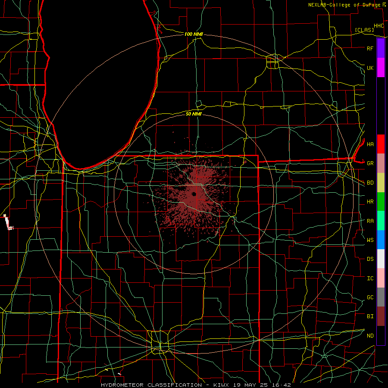Select the blue WS legend swatch

click(x=381, y=240)
